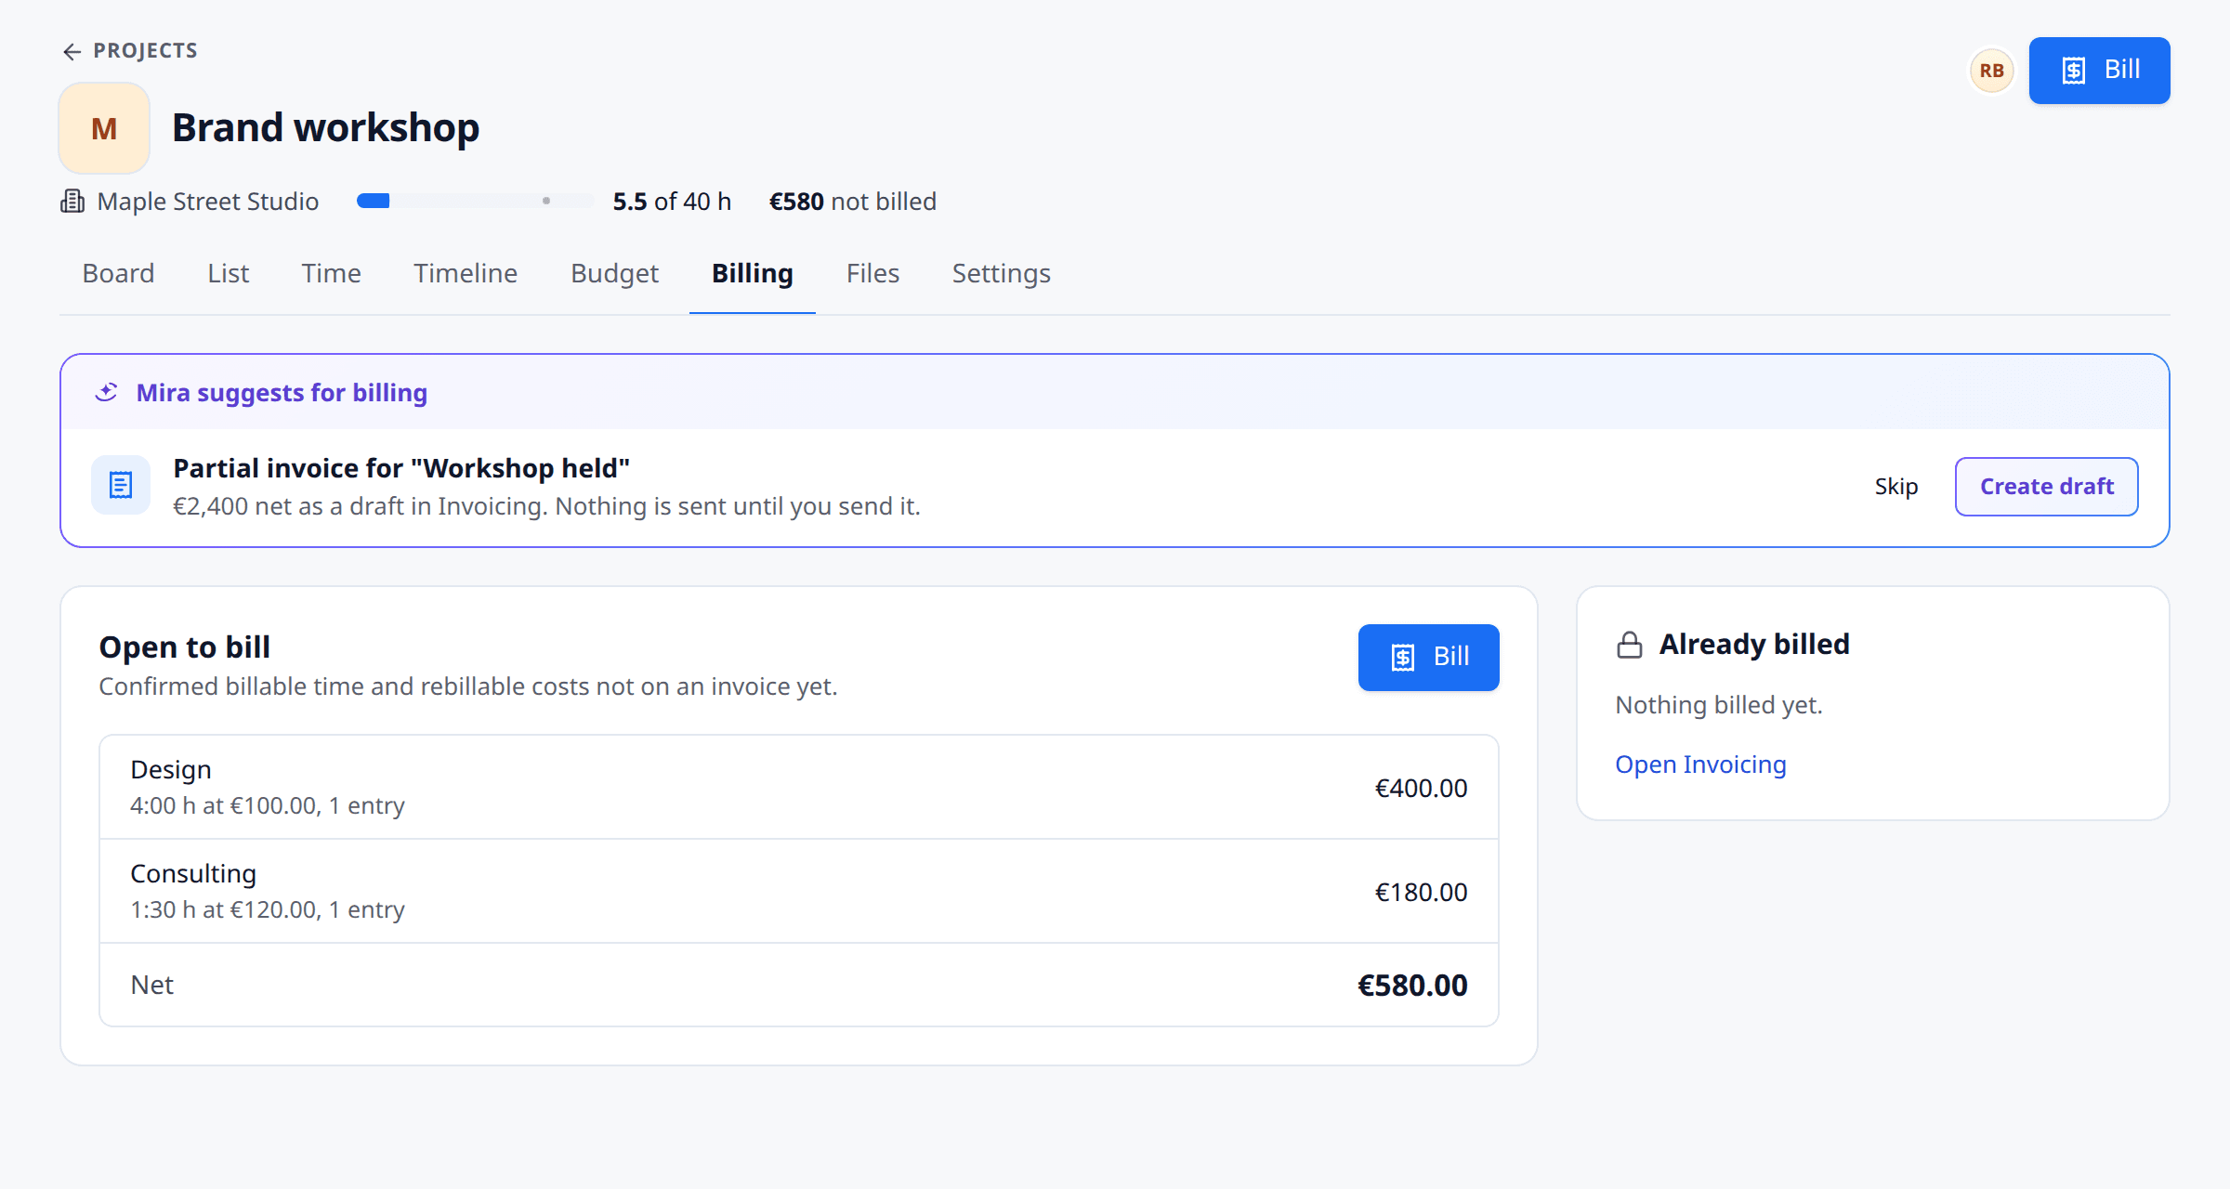The height and width of the screenshot is (1189, 2230).
Task: Click Bill button in Open to bill card
Action: tap(1428, 658)
